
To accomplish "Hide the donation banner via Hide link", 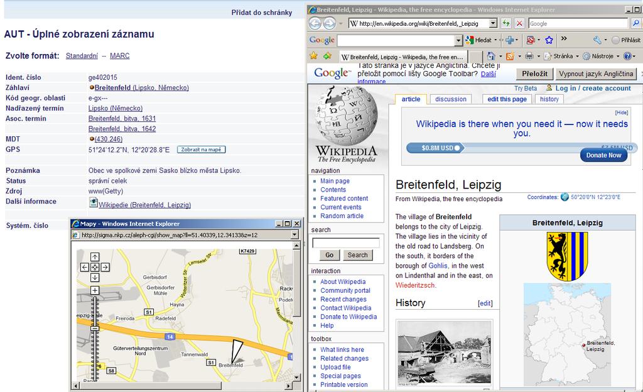I will (x=621, y=112).
